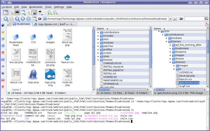Go back with the blue left arrow

click(x=6, y=19)
